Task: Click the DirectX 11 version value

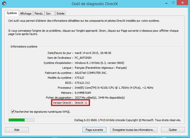Action: click(81, 103)
